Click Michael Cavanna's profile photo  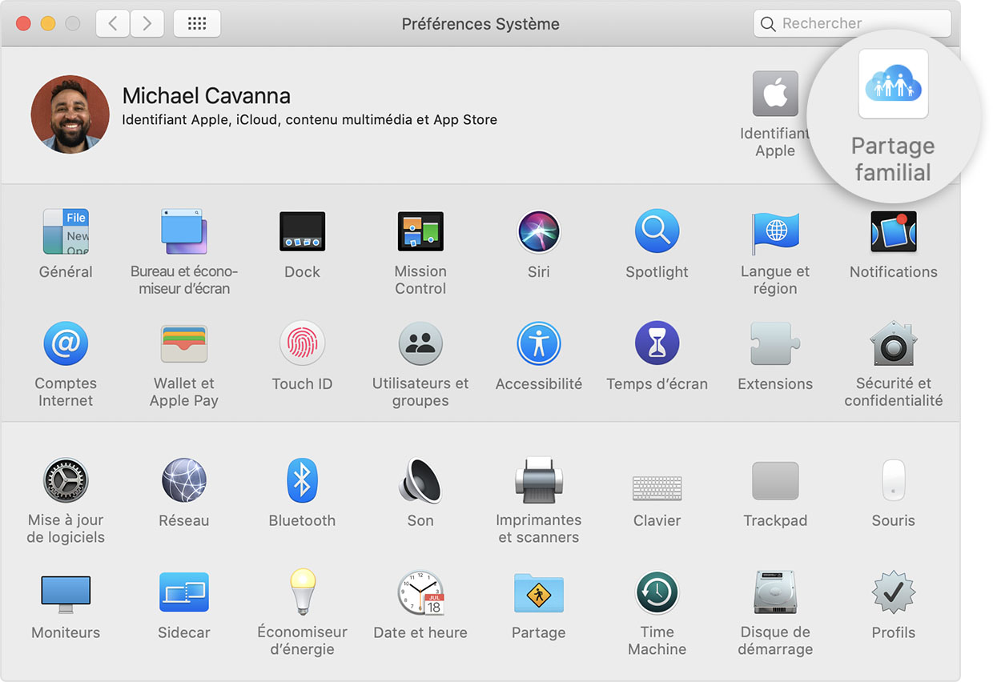click(70, 114)
